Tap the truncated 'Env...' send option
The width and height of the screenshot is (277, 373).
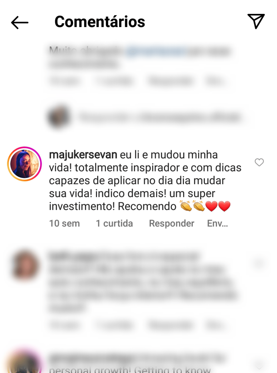(x=217, y=223)
